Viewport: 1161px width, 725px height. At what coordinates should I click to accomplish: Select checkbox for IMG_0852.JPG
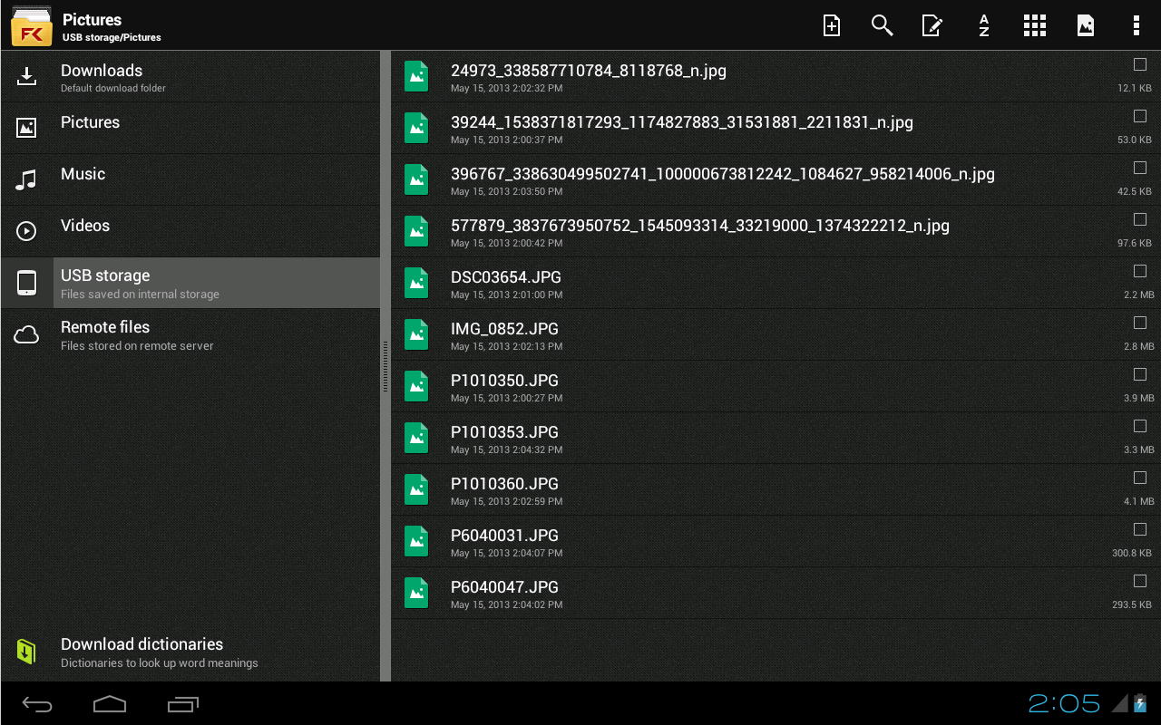(1140, 323)
